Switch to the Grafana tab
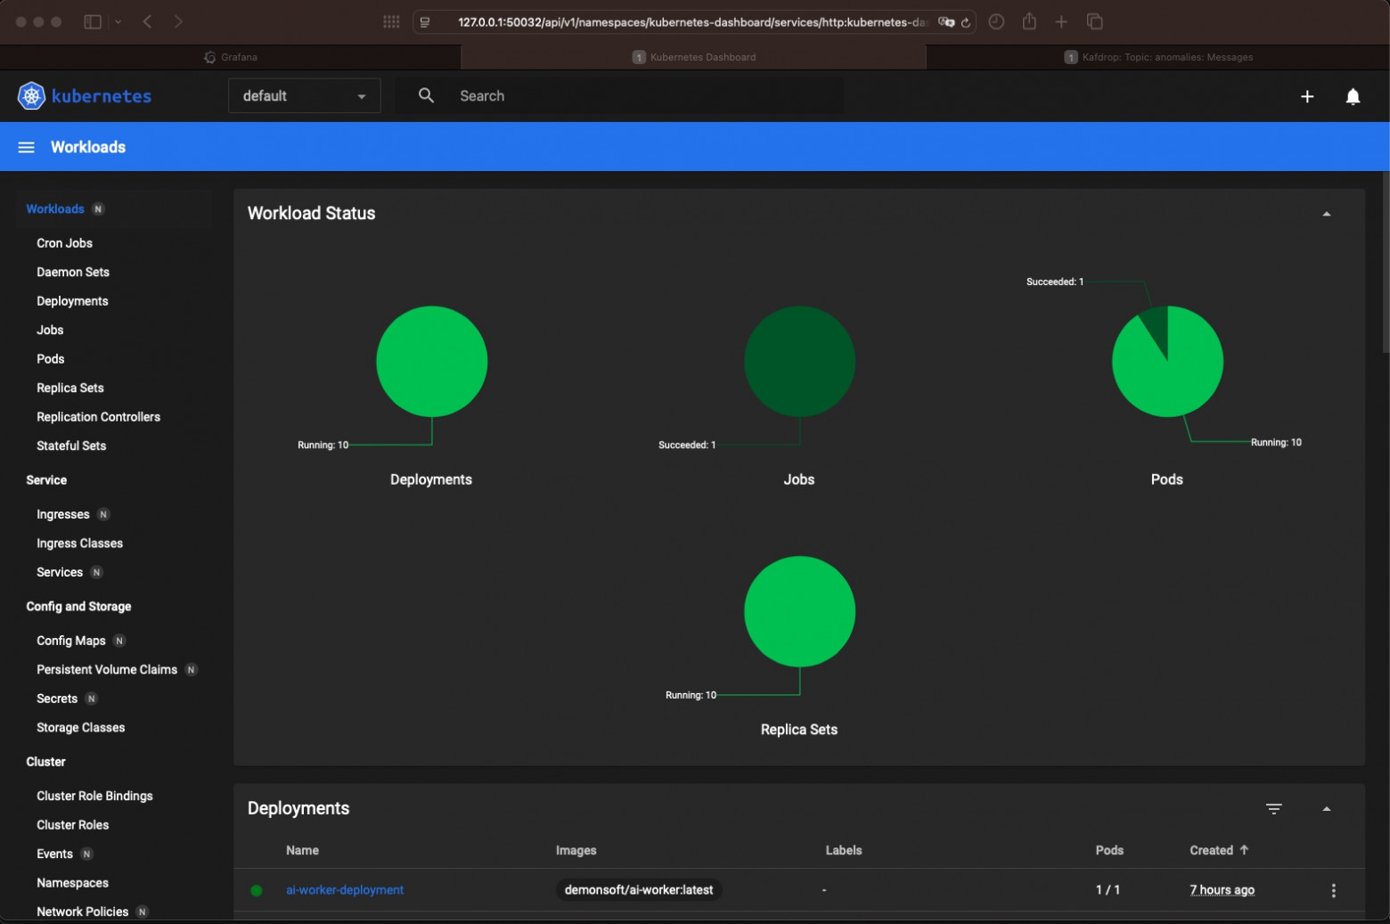 pyautogui.click(x=231, y=57)
